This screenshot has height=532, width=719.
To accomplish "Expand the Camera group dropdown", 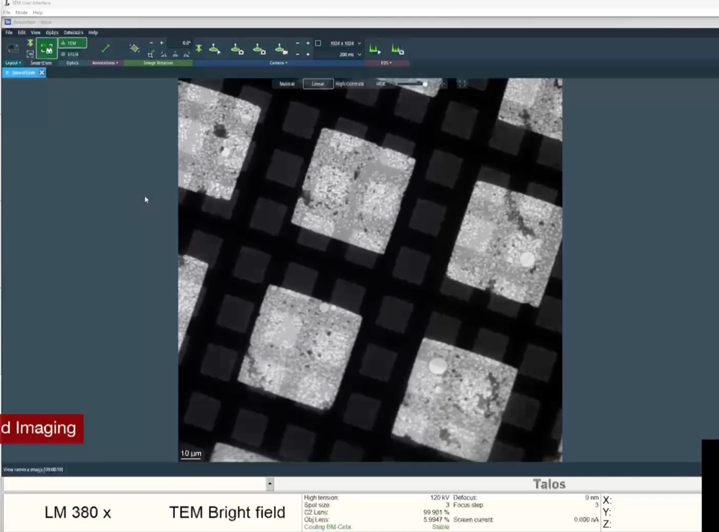I will [278, 62].
